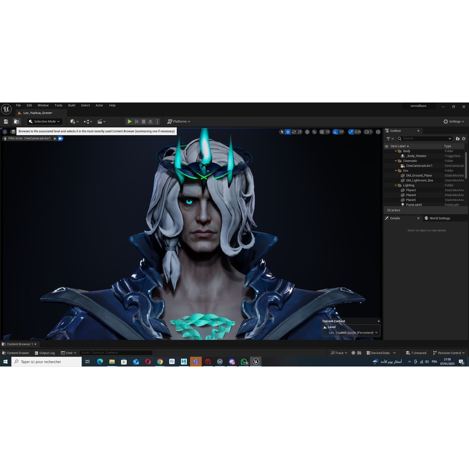Image resolution: width=469 pixels, height=469 pixels.
Task: Collapse the Cinematic folder in Outliner
Action: 396,161
